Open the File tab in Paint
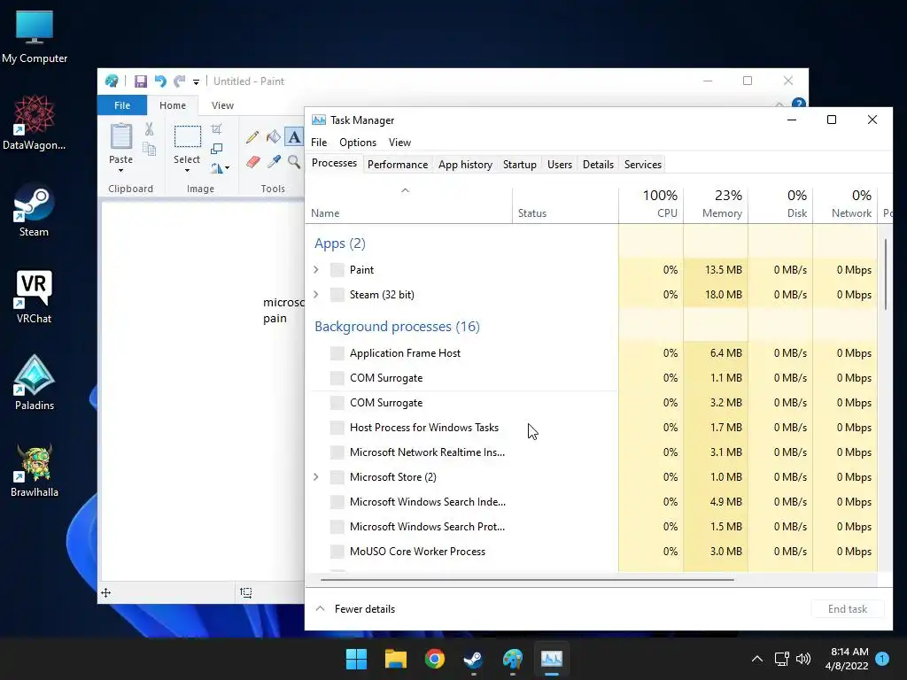Image resolution: width=907 pixels, height=680 pixels. pos(122,105)
